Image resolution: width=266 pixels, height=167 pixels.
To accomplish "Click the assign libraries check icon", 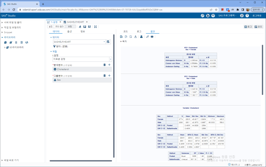I will 11,43.
